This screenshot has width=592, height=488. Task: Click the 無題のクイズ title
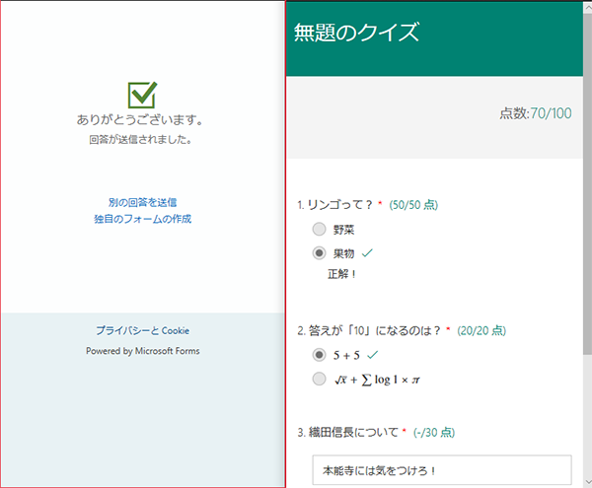[x=356, y=33]
